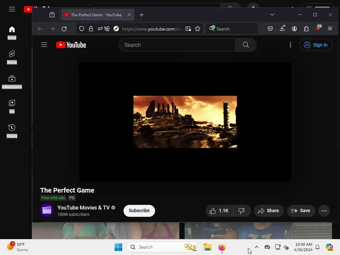This screenshot has height=255, width=340.
Task: Click the blocked autoplay icon in address bar
Action: (x=107, y=29)
